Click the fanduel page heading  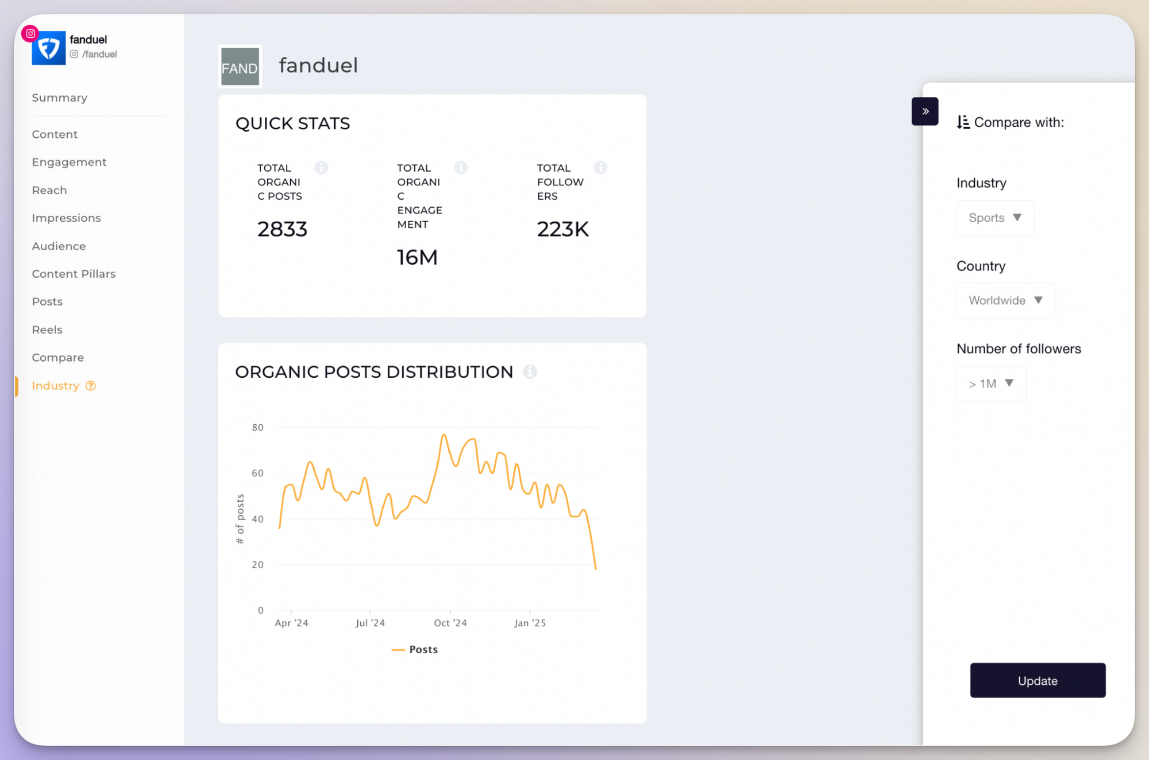click(318, 65)
